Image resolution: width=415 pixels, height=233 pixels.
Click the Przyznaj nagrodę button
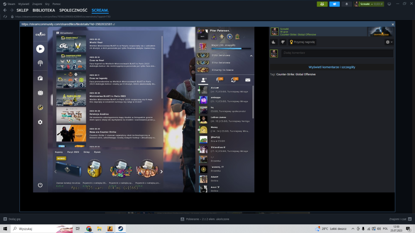tap(302, 42)
